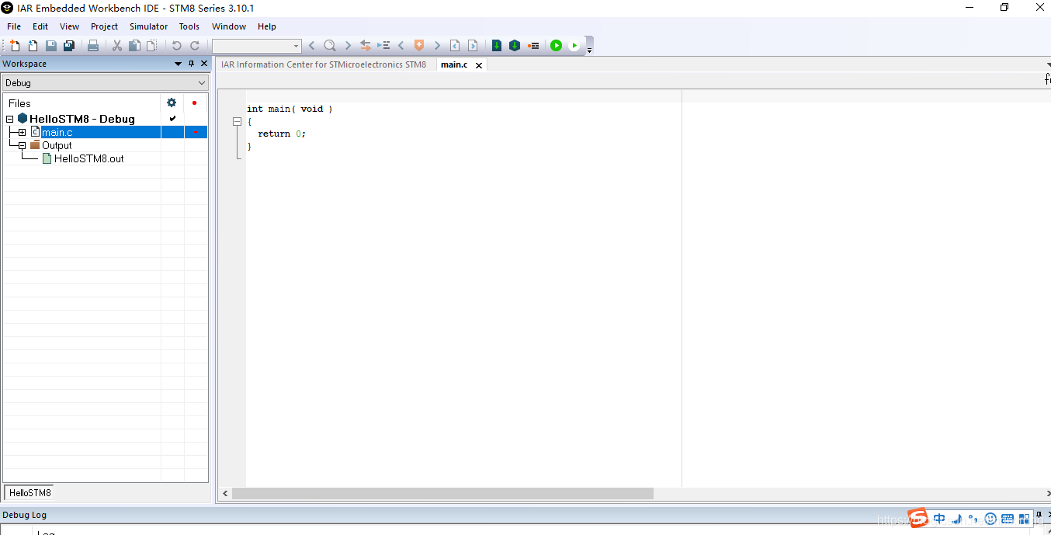Click the Toggle Breakpoint toolbar icon
Screen dimensions: 1051x535
pyautogui.click(x=533, y=46)
